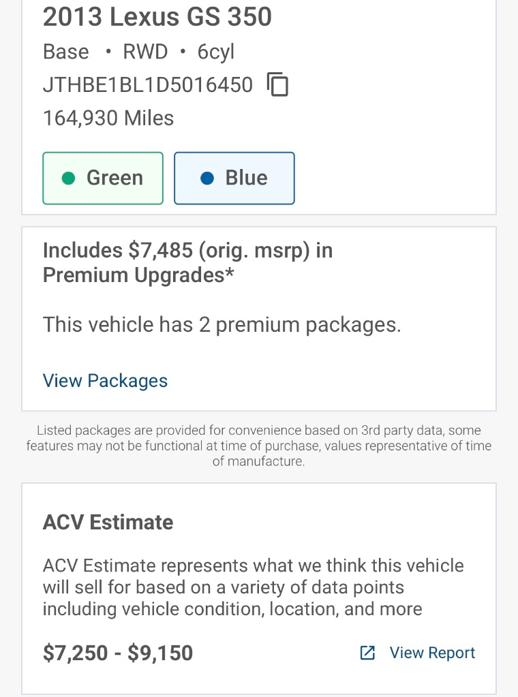The width and height of the screenshot is (518, 697).
Task: Open the View Report link
Action: (x=432, y=653)
